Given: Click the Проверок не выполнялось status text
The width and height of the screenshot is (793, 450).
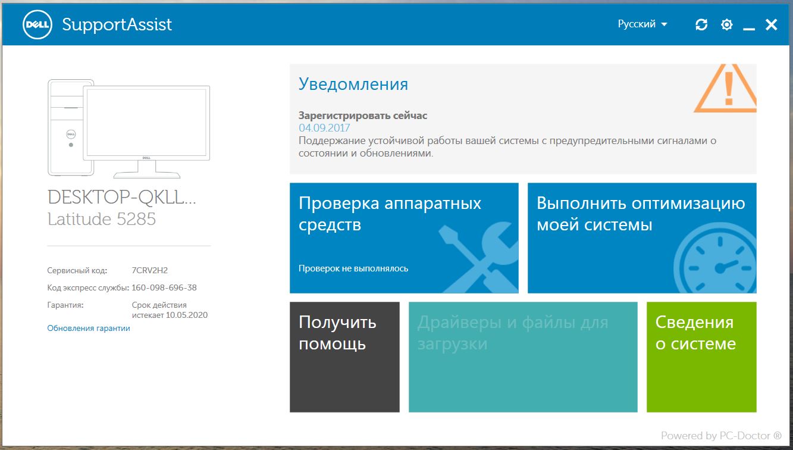Looking at the screenshot, I should click(x=353, y=268).
